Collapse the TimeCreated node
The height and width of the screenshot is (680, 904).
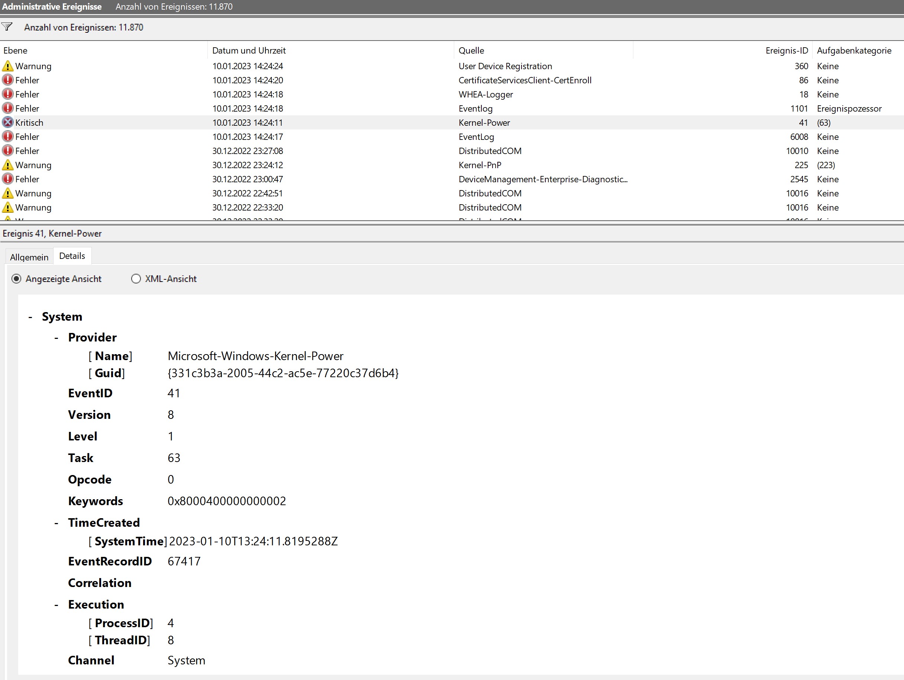[x=56, y=523]
